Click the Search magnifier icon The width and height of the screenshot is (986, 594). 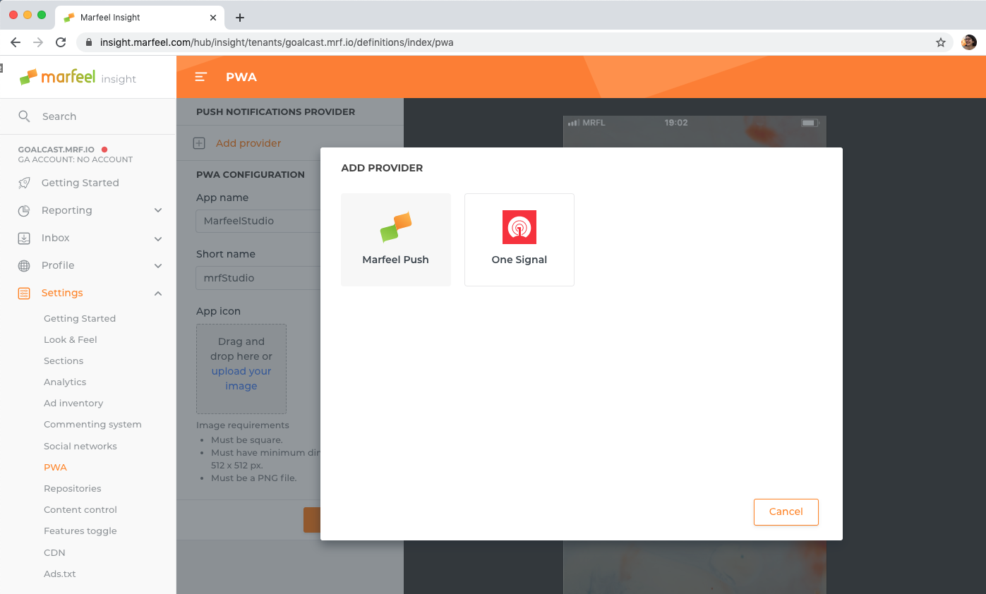pos(24,116)
